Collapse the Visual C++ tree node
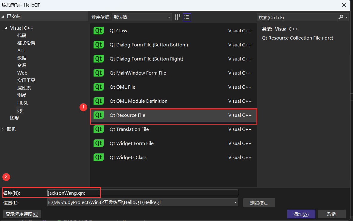 [6, 28]
